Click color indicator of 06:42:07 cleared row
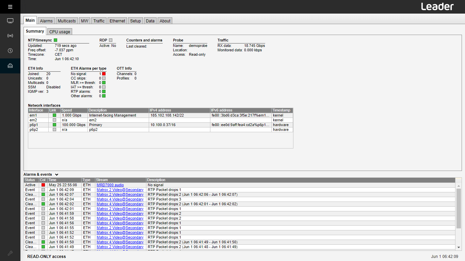465x261 pixels. point(43,194)
